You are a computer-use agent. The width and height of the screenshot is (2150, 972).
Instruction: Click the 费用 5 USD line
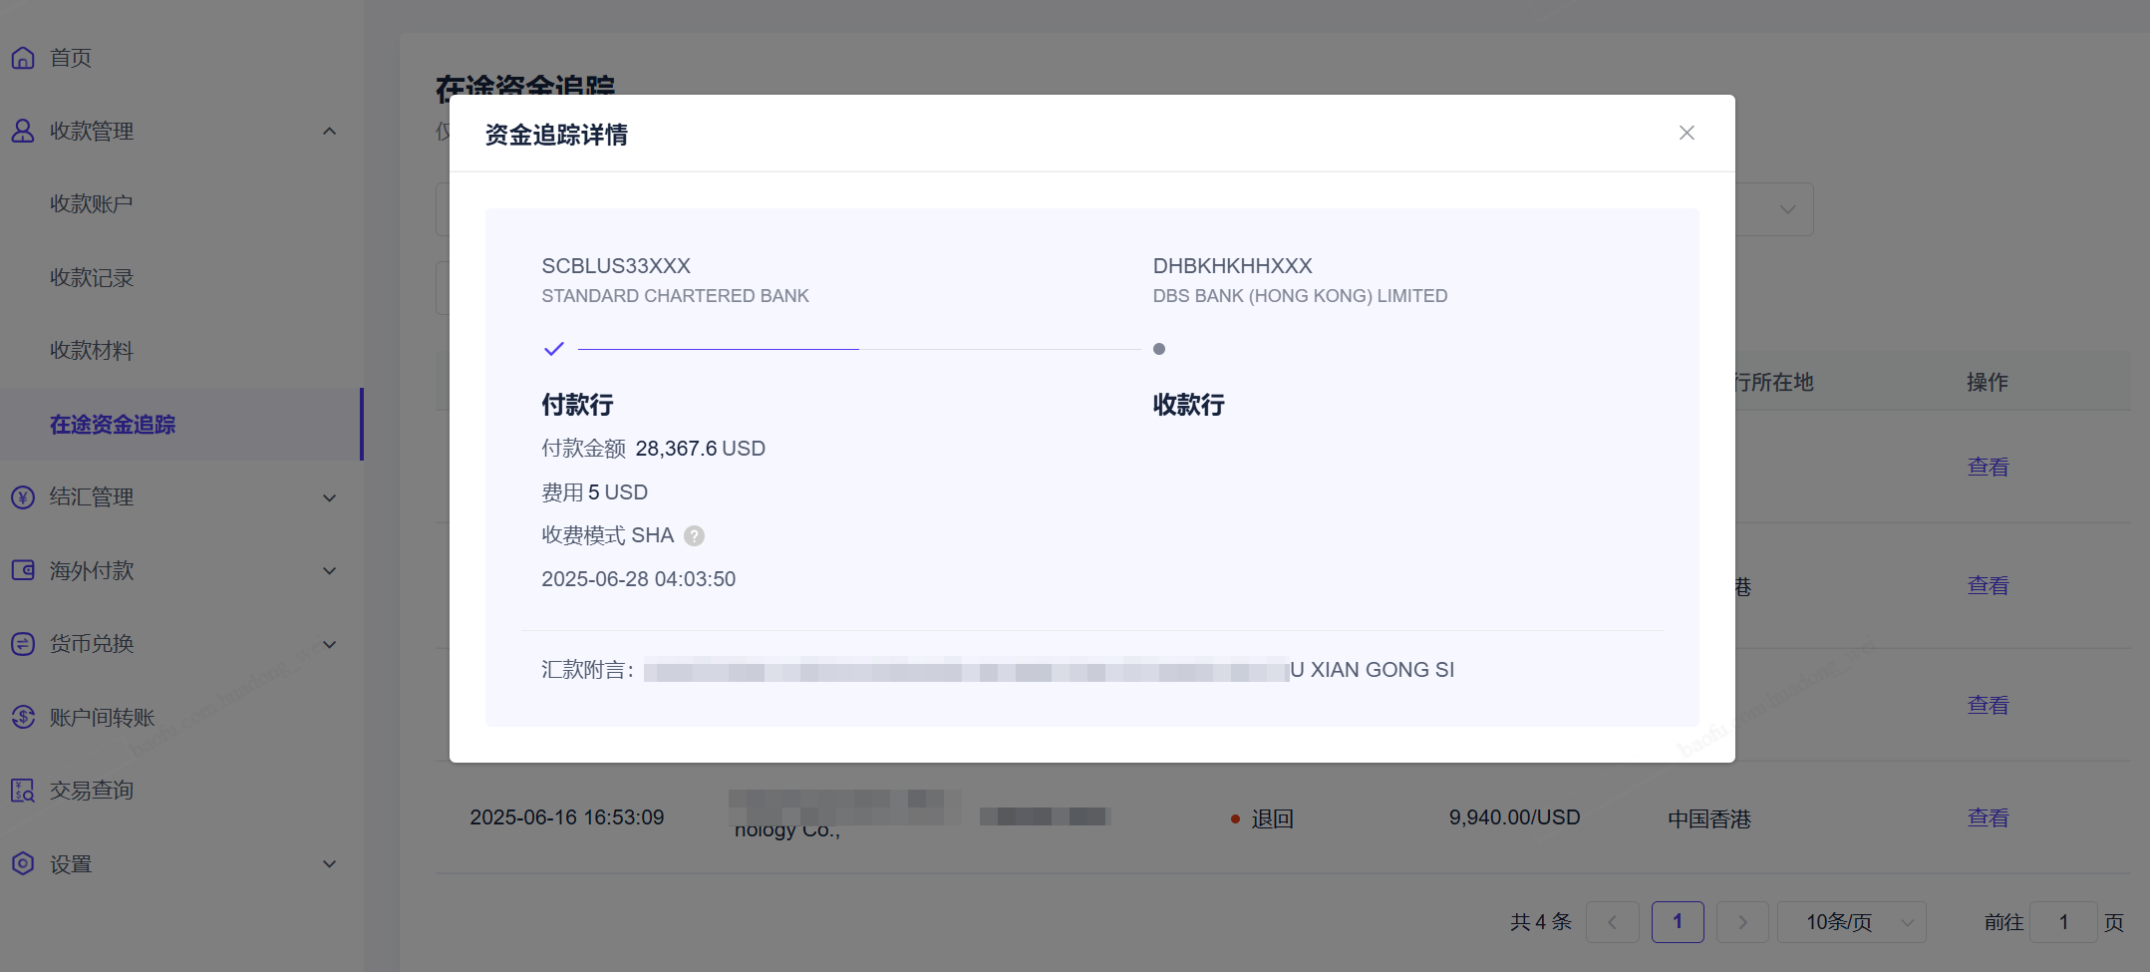click(x=594, y=492)
